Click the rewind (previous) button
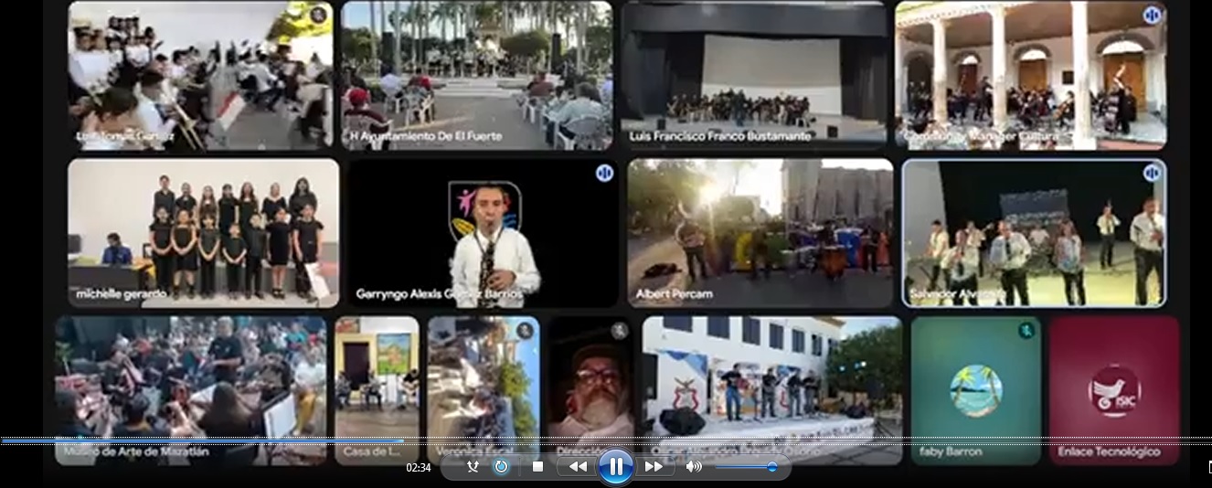This screenshot has width=1212, height=488. [578, 467]
